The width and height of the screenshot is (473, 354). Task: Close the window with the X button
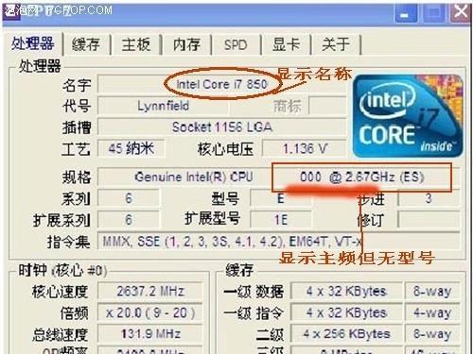coord(461,13)
